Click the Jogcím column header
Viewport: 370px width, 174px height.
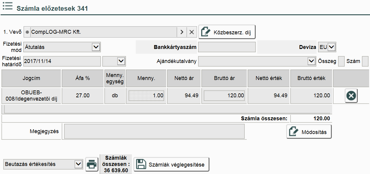pos(31,78)
